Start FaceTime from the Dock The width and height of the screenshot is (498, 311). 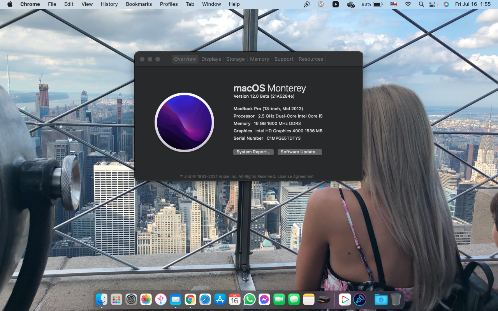point(279,299)
